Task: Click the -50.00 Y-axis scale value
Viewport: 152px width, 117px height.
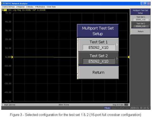Action: 8,101
